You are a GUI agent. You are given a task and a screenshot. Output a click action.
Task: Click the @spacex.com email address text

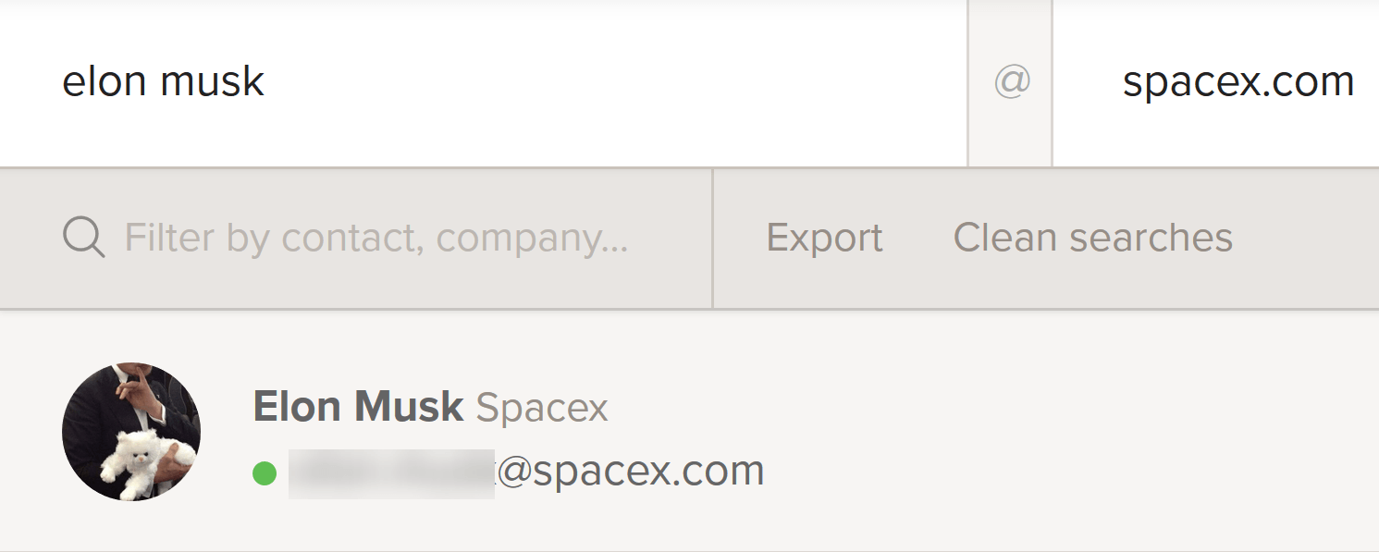pyautogui.click(x=631, y=472)
